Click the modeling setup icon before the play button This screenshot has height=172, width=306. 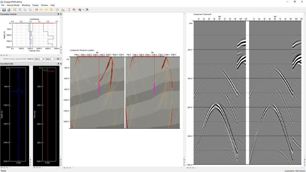[x=36, y=10]
